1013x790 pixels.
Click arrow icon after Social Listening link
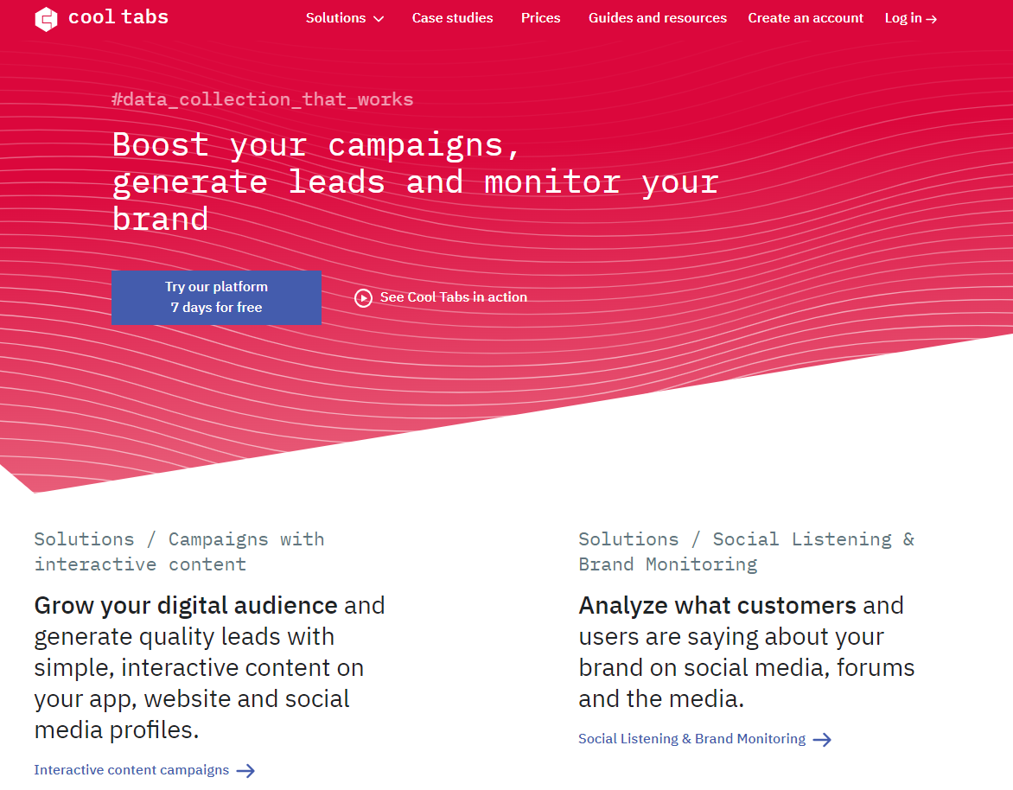click(822, 740)
